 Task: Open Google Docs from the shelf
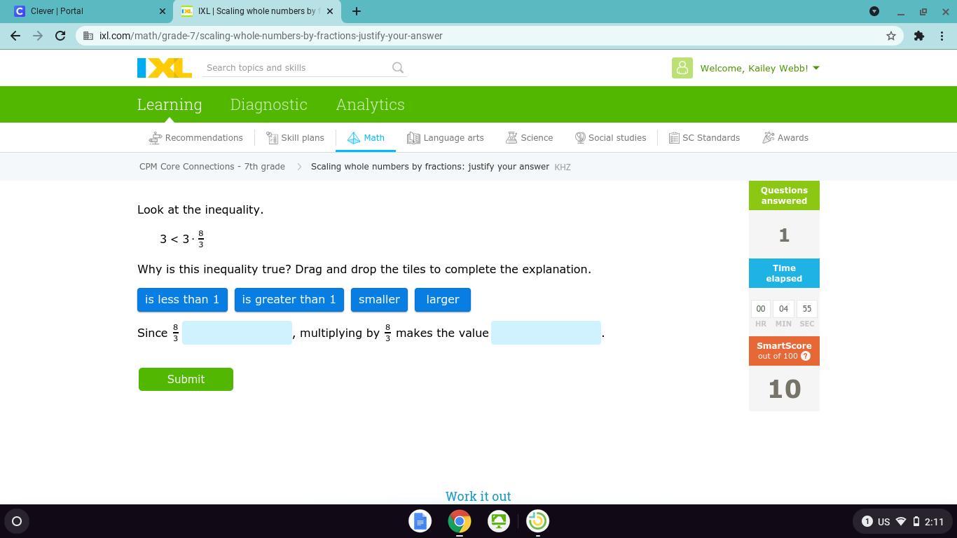[x=420, y=521]
